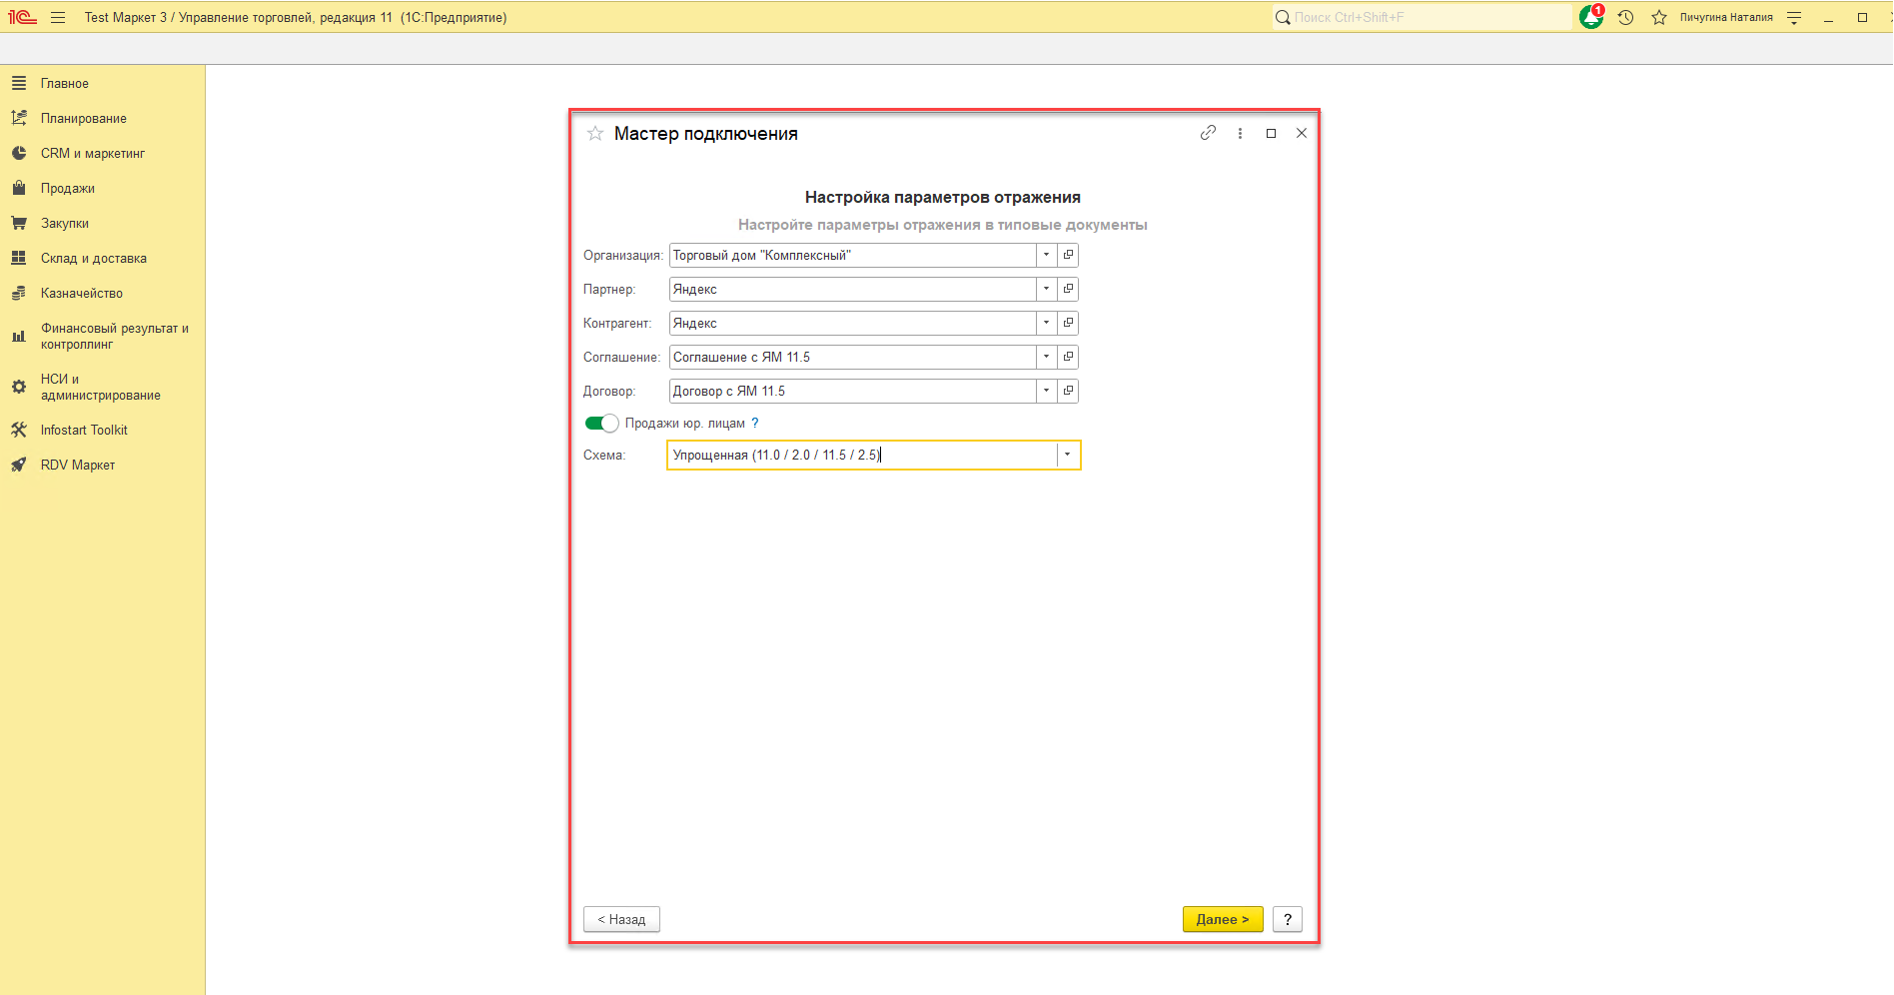Open the history clock icon

point(1625,17)
